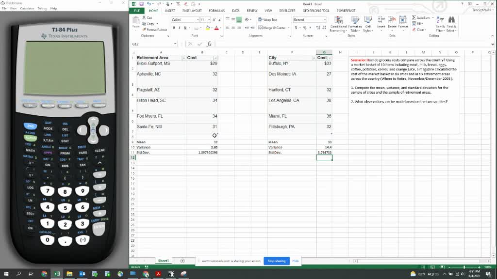This screenshot has height=279, width=497.
Task: Switch to the DATA ribbon tab
Action: 235,11
